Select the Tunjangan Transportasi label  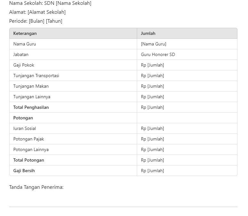[36, 76]
